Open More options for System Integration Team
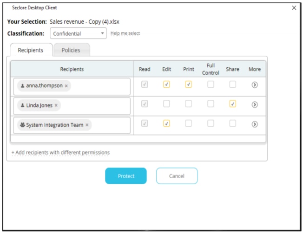This screenshot has height=233, width=303. pyautogui.click(x=254, y=124)
